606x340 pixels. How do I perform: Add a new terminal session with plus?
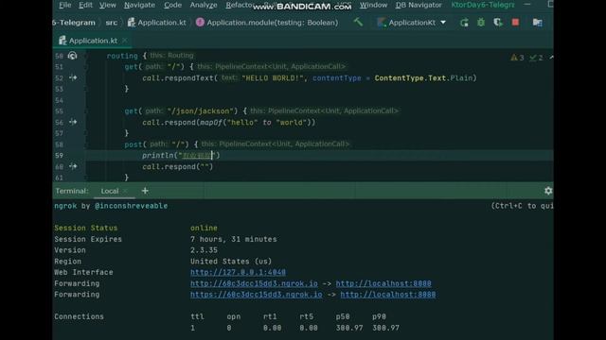tap(145, 191)
